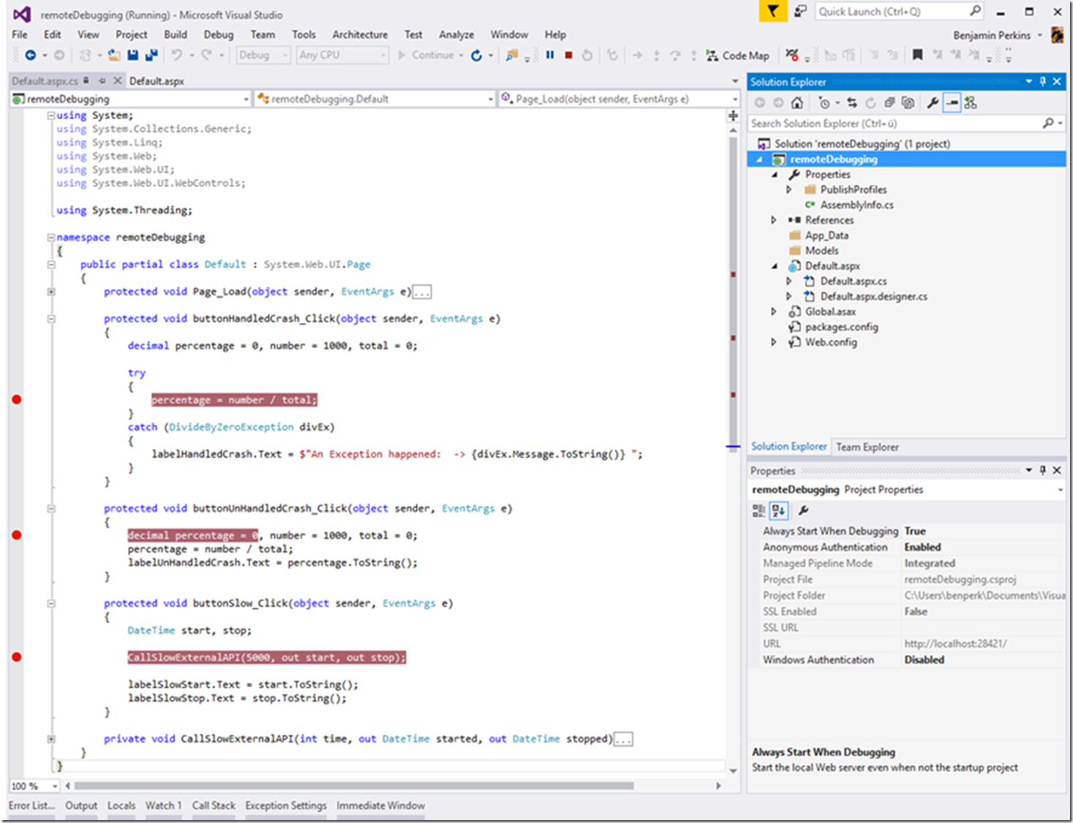Click the Open File folder icon
This screenshot has height=823, width=1073.
pyautogui.click(x=114, y=55)
